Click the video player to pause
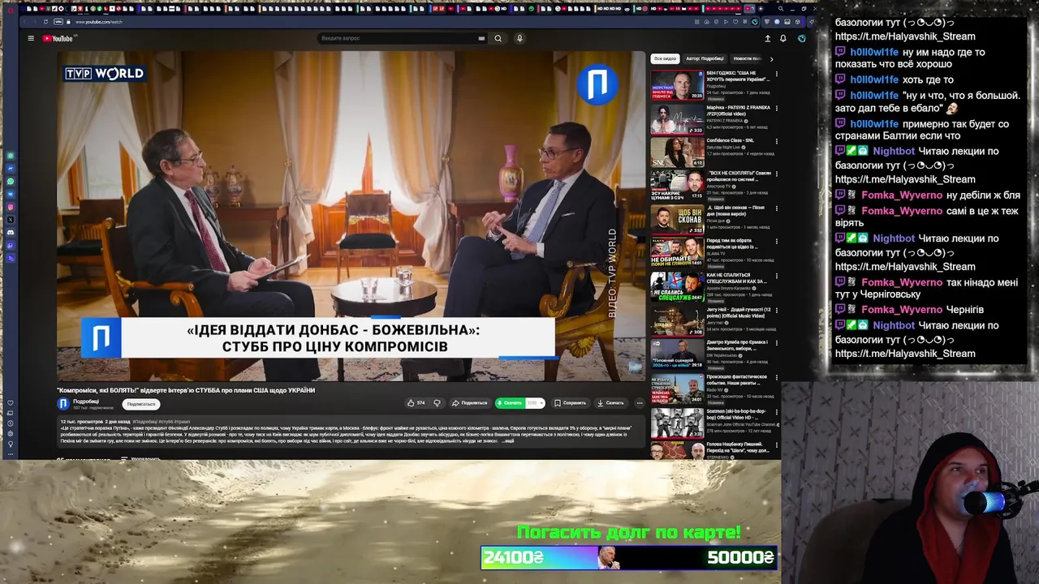The width and height of the screenshot is (1039, 584). [x=351, y=216]
